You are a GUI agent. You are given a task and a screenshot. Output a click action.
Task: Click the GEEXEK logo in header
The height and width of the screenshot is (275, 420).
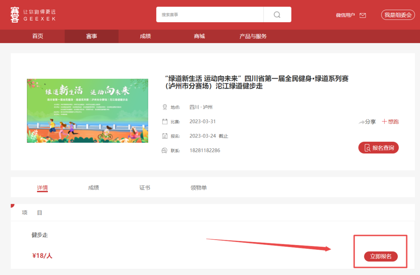point(33,15)
